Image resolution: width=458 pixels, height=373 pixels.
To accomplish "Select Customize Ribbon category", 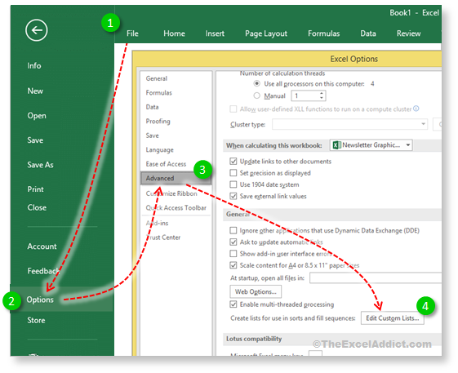I will pos(171,193).
